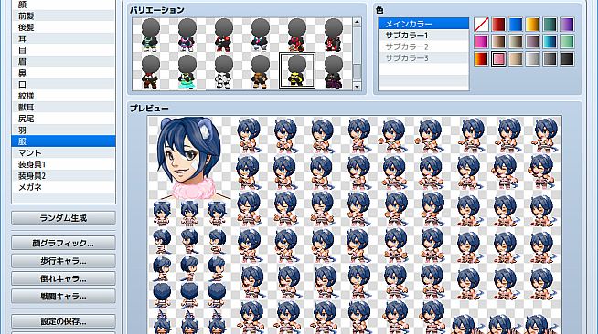Choose 耳 in the parts list

63,38
